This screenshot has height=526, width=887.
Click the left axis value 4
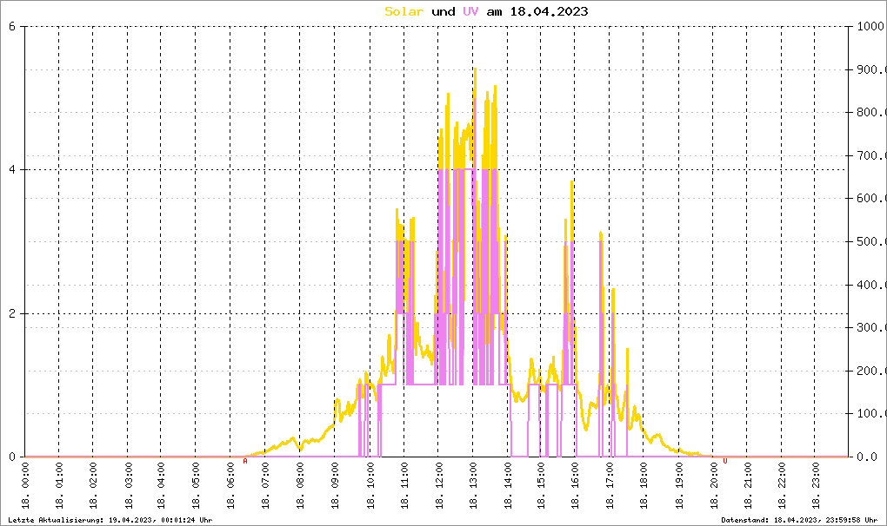[11, 170]
